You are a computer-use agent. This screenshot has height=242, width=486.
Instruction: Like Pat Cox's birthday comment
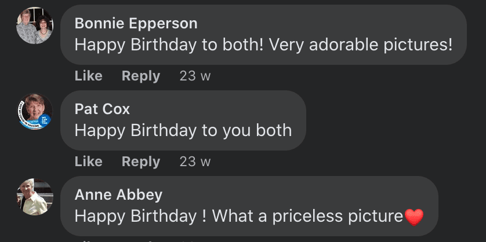click(88, 162)
